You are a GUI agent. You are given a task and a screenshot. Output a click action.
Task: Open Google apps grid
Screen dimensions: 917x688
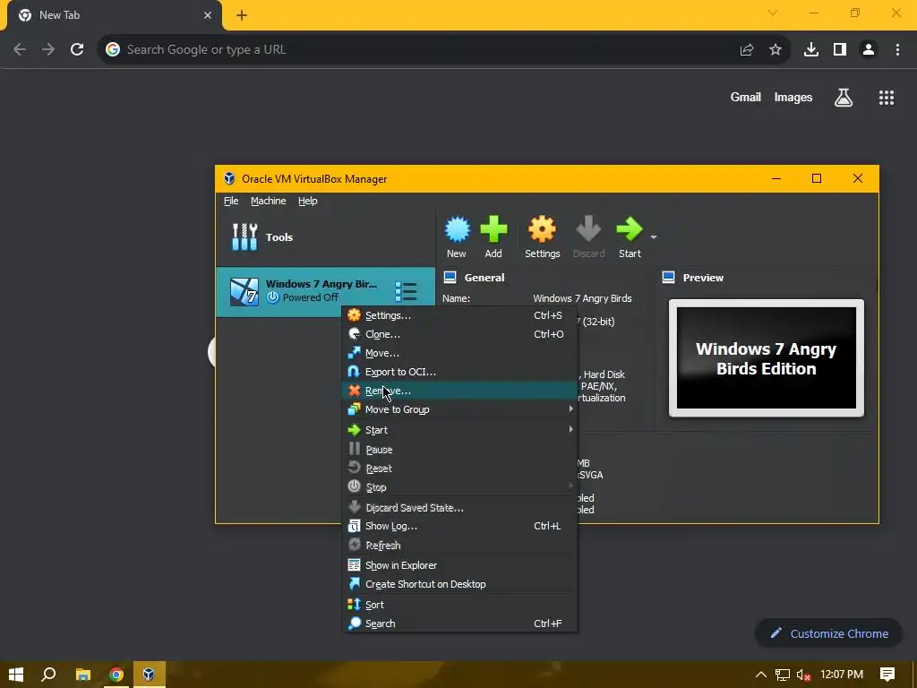pyautogui.click(x=887, y=98)
